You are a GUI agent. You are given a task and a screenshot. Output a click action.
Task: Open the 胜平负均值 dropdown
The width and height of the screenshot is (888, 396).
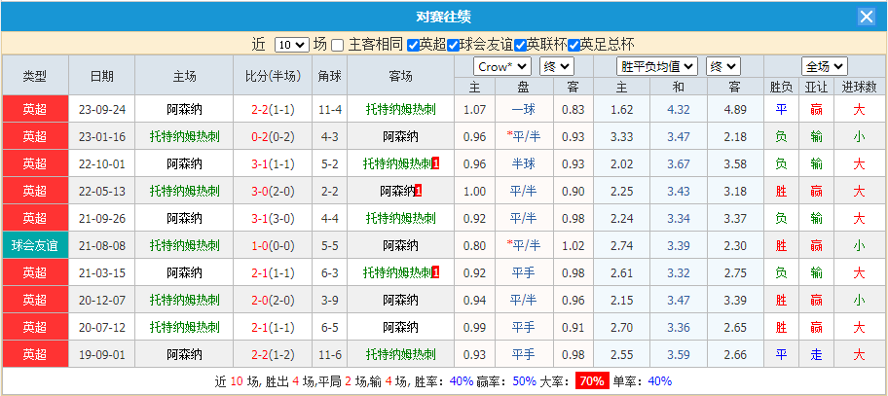tap(658, 66)
